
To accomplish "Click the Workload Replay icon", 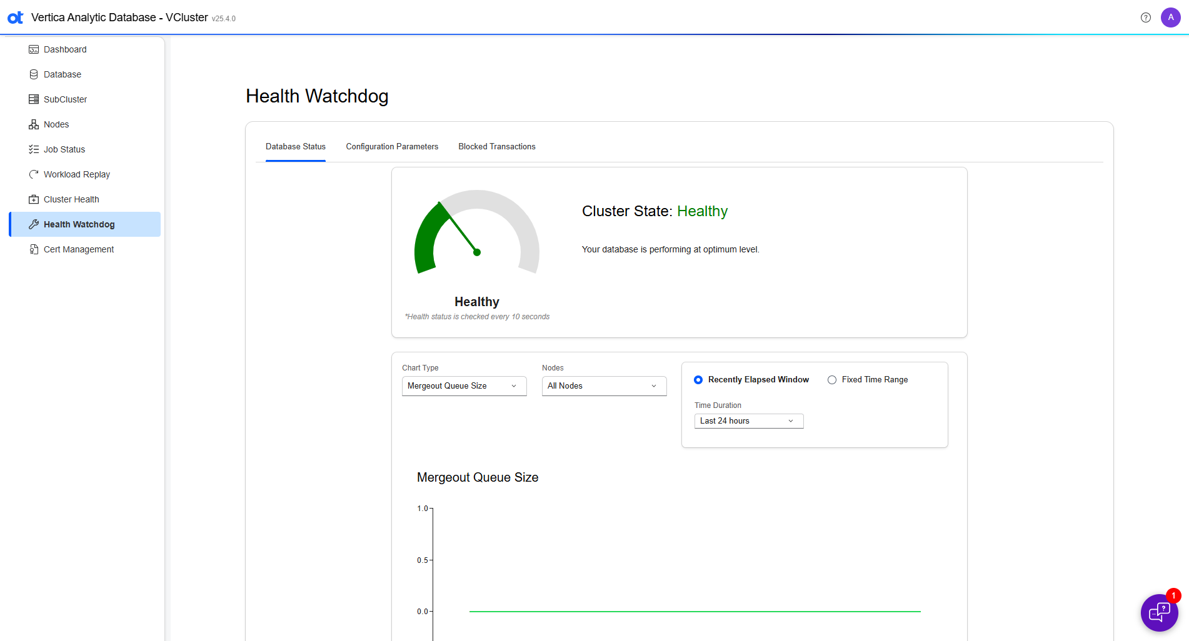I will point(34,174).
